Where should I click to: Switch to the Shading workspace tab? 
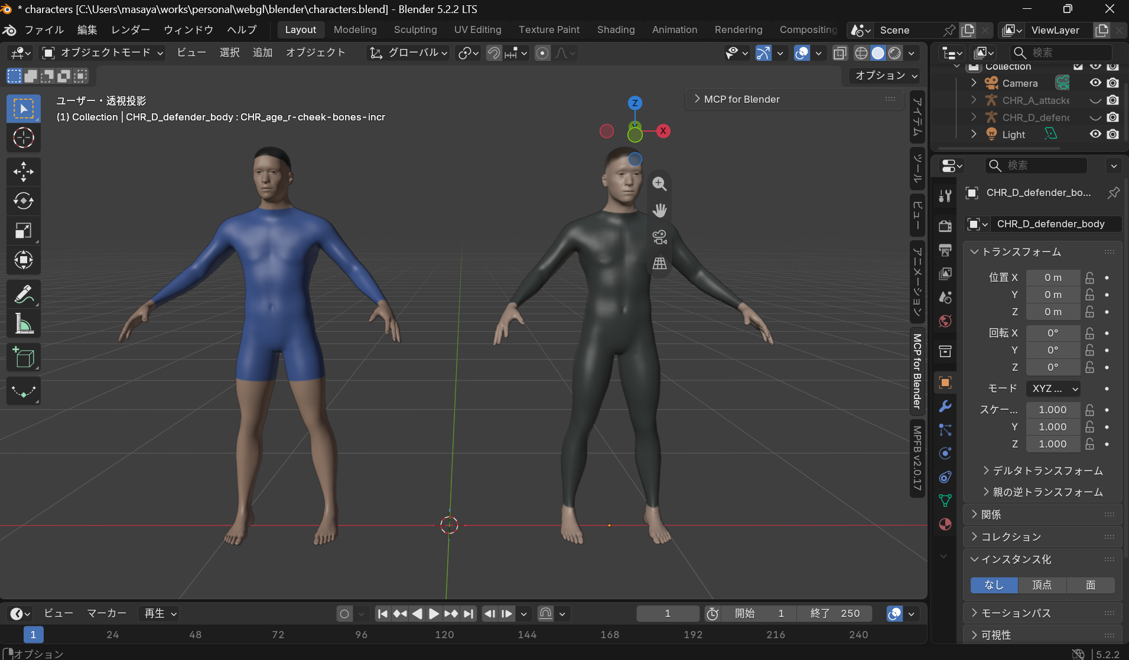click(x=616, y=30)
